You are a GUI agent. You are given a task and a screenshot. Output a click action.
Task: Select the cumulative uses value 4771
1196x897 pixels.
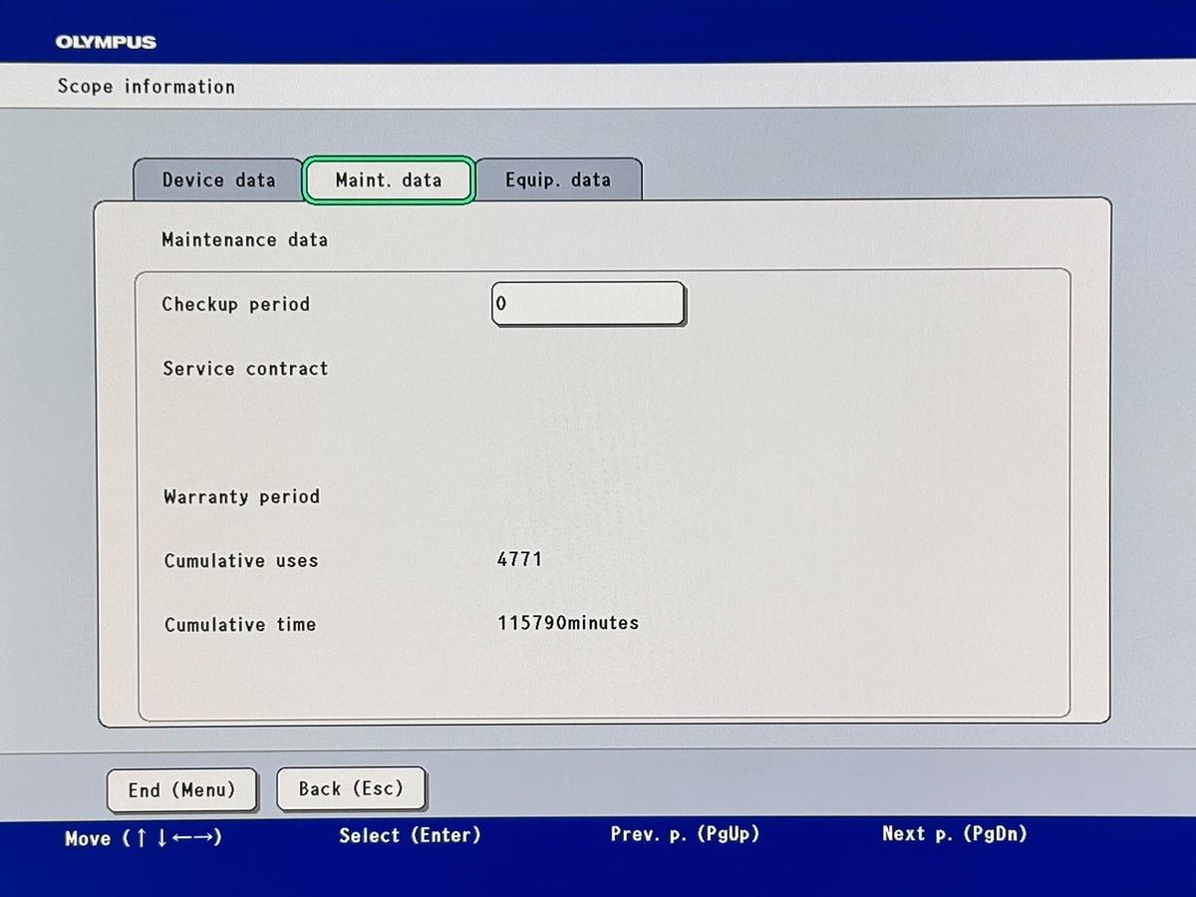pyautogui.click(x=519, y=559)
